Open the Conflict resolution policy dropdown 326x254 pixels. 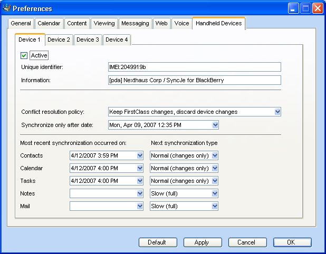coord(277,112)
